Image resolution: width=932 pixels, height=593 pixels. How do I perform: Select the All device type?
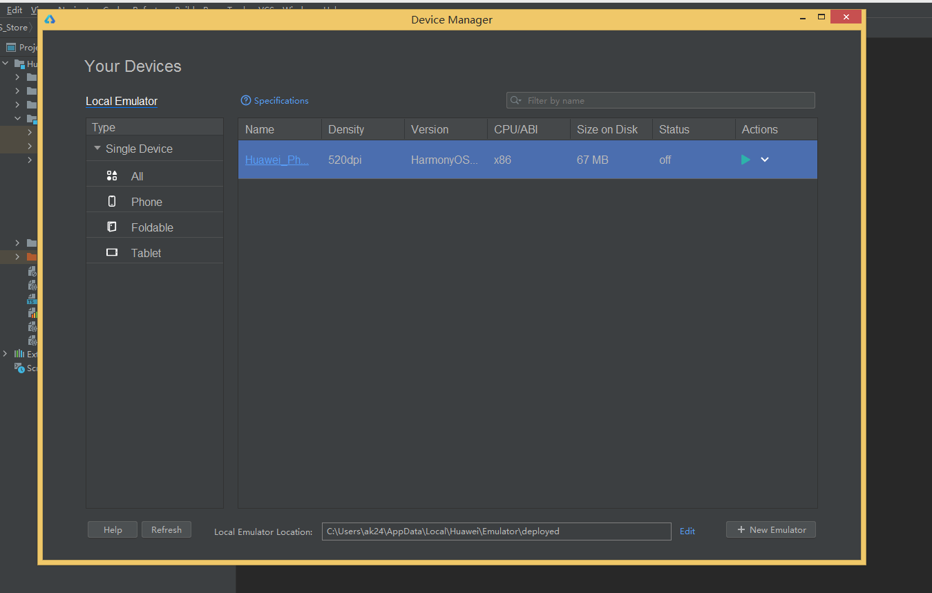tap(155, 176)
